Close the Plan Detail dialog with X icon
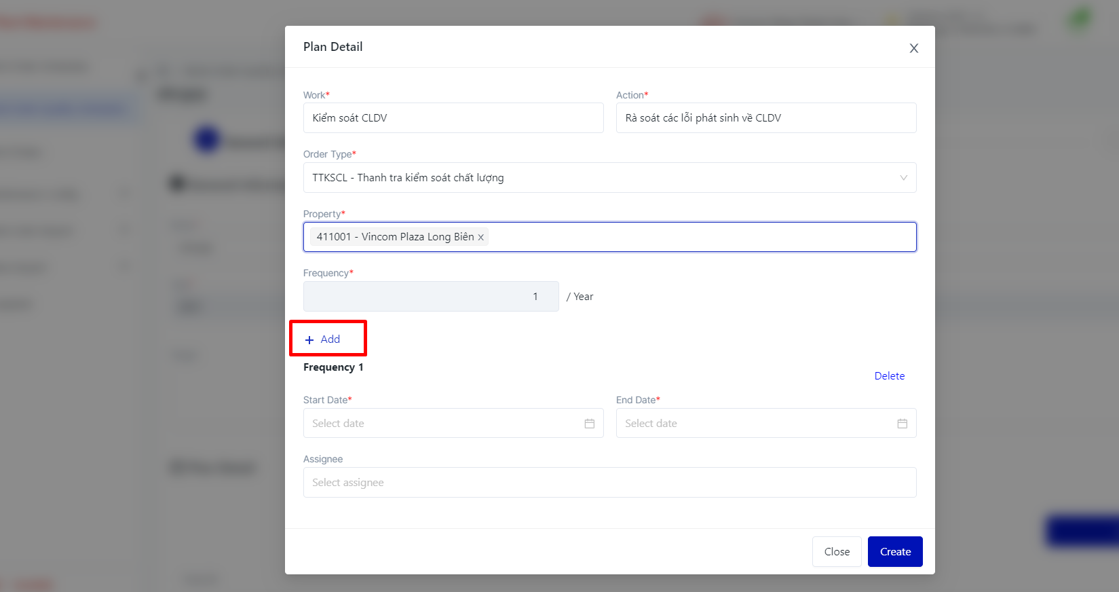Screen dimensions: 1119x592 [x=913, y=48]
